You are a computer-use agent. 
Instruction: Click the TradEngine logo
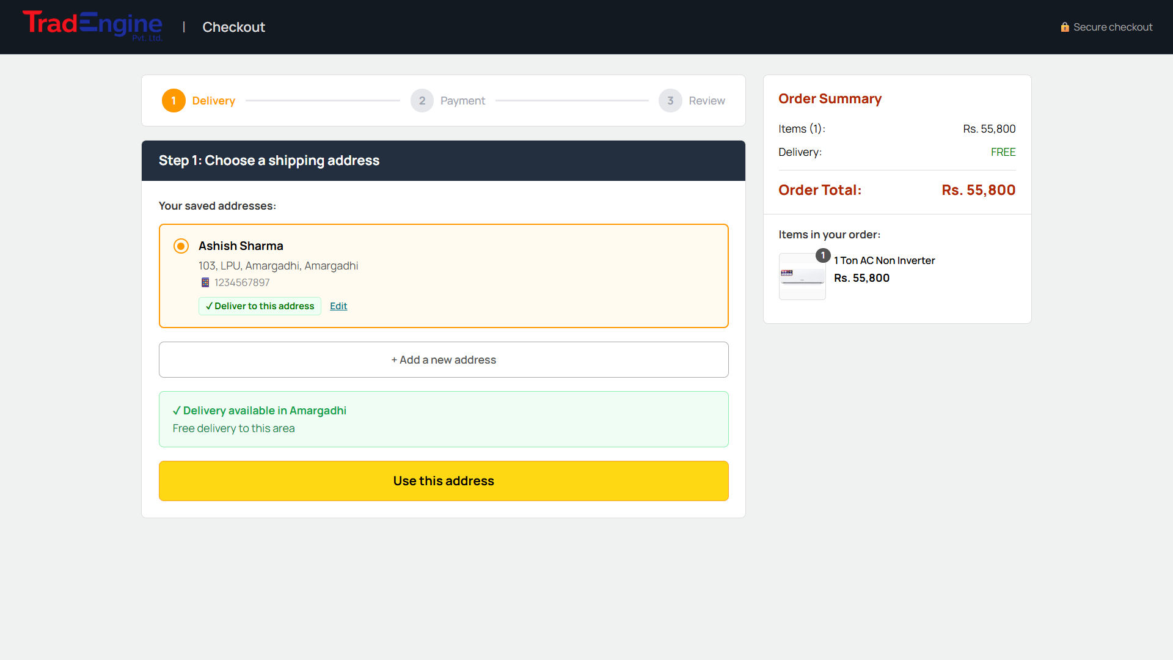93,26
